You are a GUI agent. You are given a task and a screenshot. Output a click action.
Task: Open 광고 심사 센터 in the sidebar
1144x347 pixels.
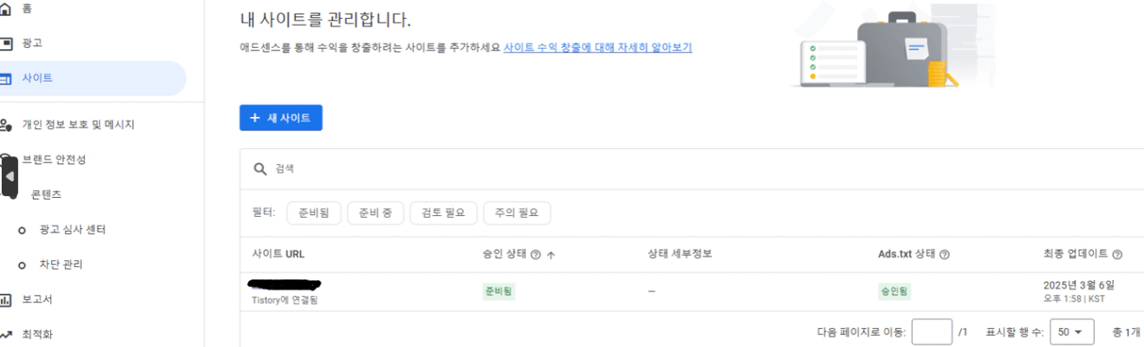click(78, 229)
